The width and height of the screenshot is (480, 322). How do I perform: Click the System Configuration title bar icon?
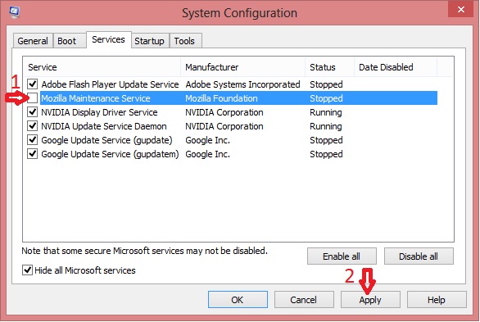14,12
